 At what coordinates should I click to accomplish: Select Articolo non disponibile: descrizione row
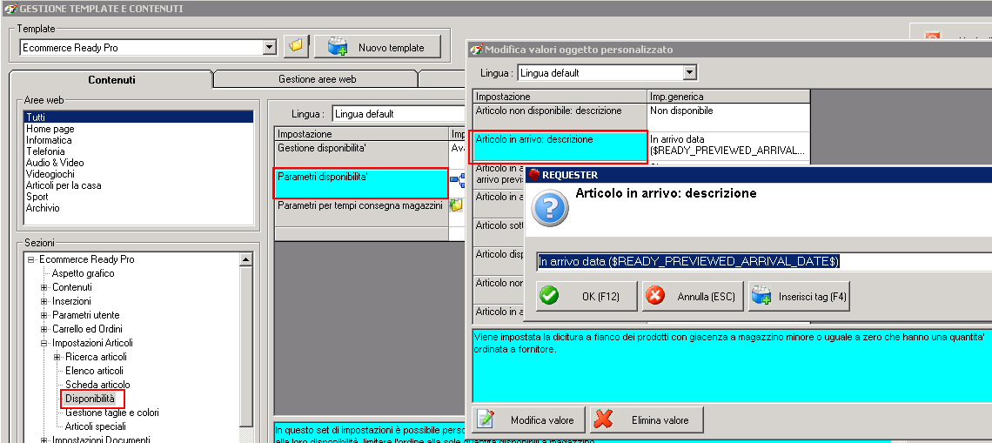point(560,117)
